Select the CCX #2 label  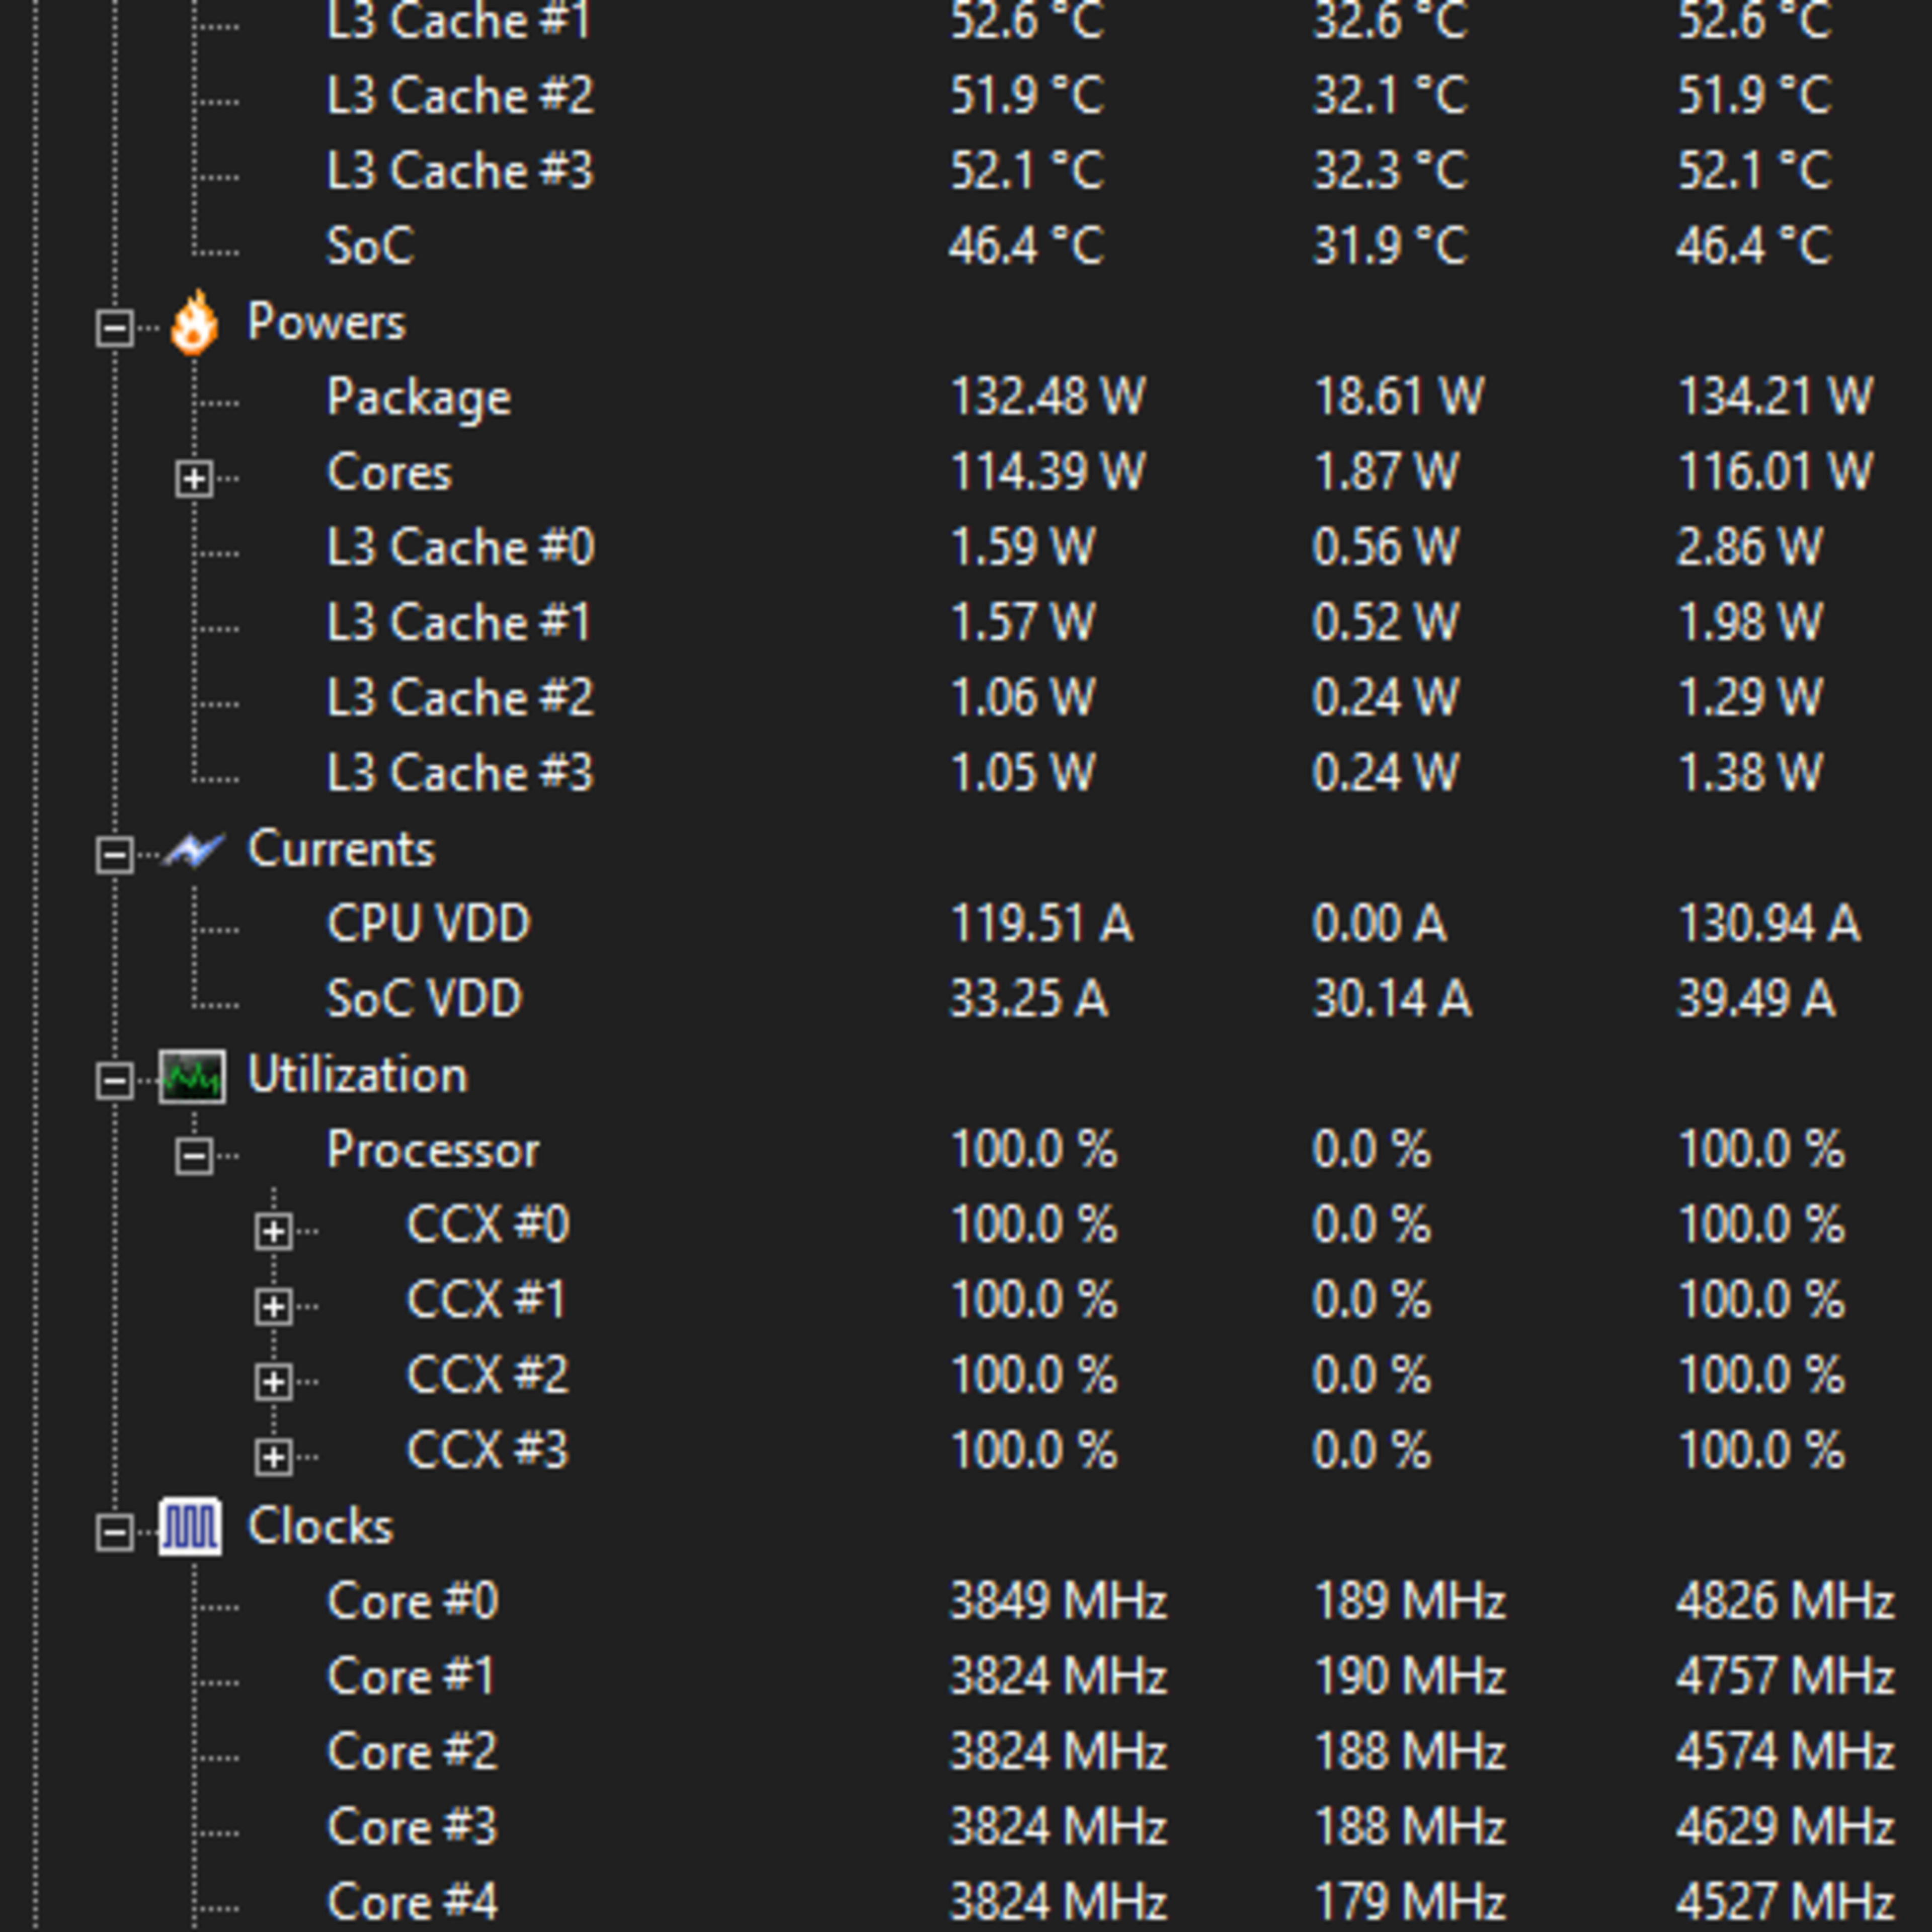[x=488, y=1375]
